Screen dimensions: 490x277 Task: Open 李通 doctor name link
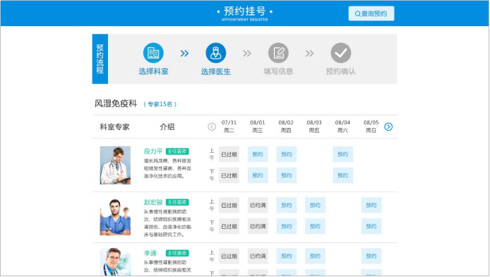tap(150, 253)
